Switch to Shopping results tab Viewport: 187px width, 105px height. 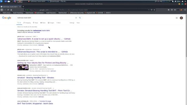tap(27, 23)
